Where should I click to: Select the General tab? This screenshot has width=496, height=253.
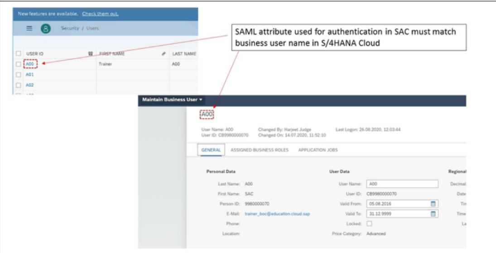pyautogui.click(x=211, y=150)
